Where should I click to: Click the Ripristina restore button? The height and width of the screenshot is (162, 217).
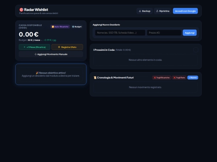point(163,11)
